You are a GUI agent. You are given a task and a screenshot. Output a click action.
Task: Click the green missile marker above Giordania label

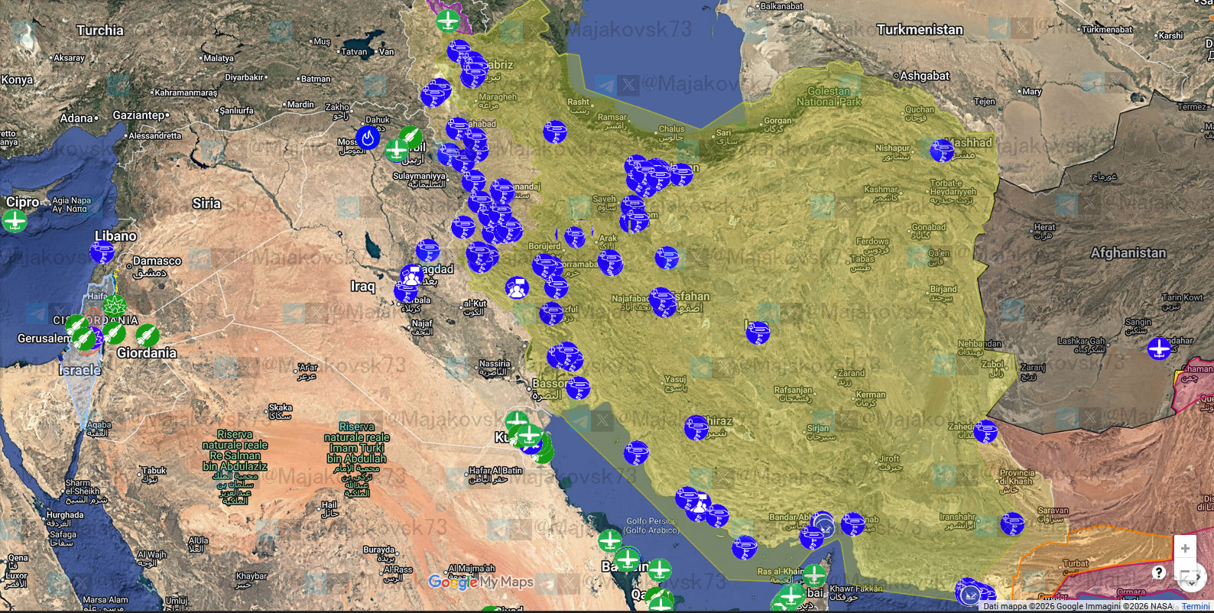coord(147,335)
